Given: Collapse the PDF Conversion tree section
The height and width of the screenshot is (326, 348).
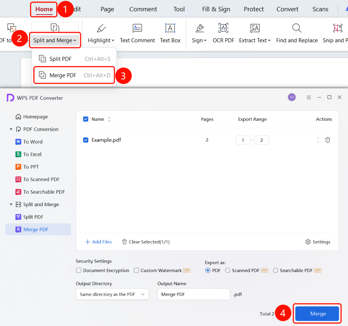Looking at the screenshot, I should pyautogui.click(x=11, y=129).
